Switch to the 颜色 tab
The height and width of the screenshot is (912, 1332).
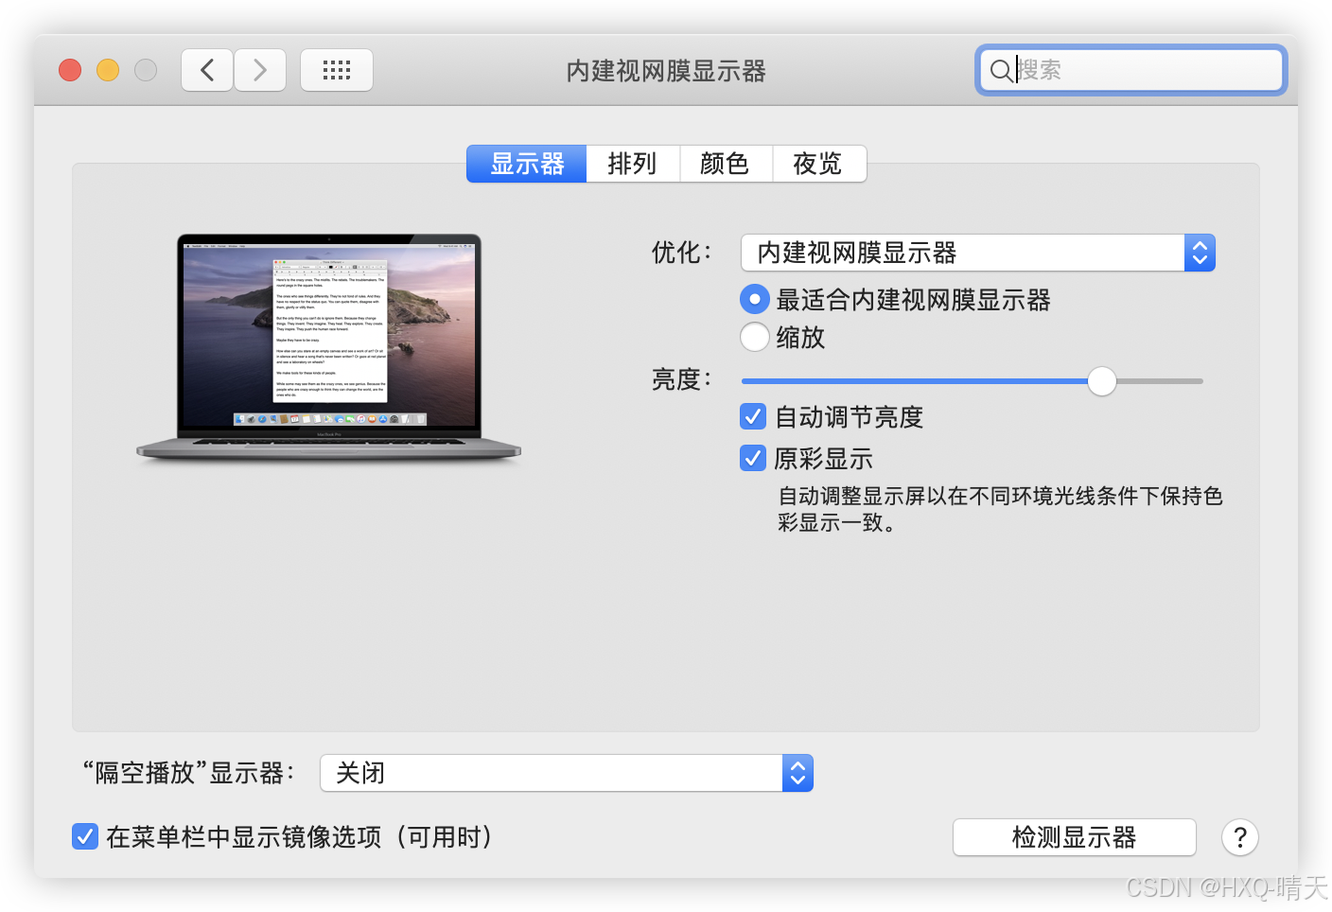click(725, 164)
